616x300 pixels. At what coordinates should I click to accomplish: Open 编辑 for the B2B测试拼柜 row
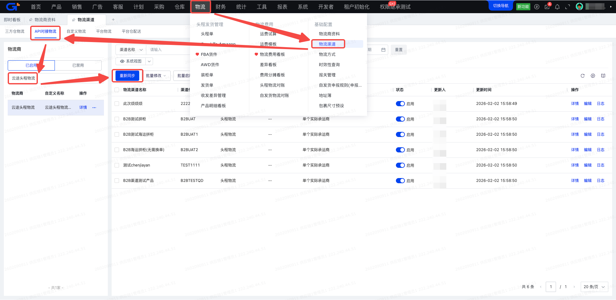[588, 119]
